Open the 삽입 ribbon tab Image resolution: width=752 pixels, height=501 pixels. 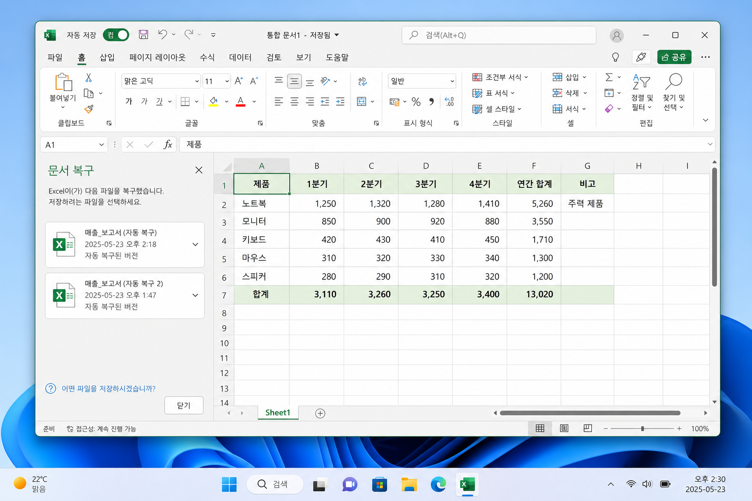tap(107, 57)
